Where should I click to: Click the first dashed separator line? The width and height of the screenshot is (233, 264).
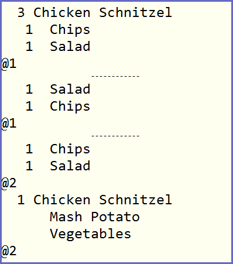pos(115,76)
